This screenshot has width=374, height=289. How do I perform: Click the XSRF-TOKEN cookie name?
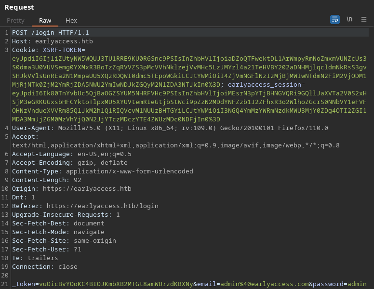[64, 50]
